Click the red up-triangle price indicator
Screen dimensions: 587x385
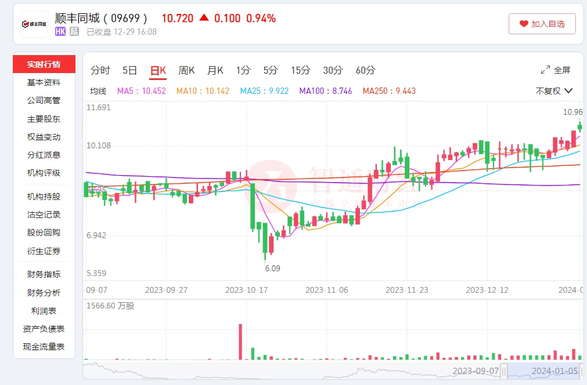(x=204, y=18)
